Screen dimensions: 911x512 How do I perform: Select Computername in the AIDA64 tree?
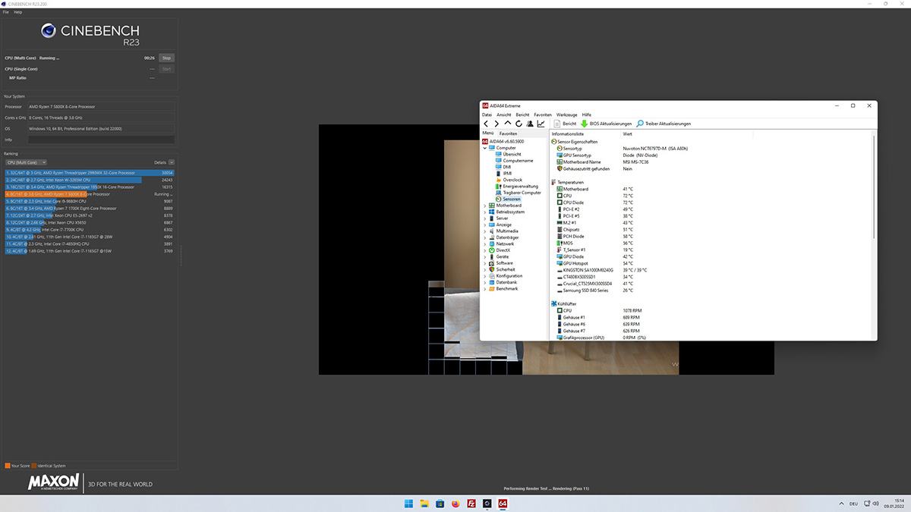518,161
